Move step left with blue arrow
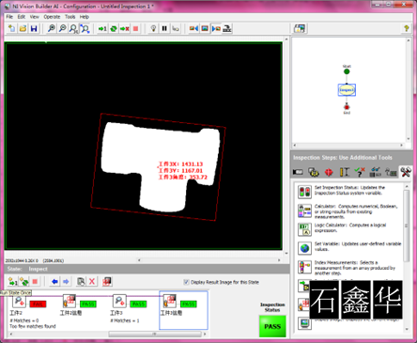This screenshot has width=417, height=343. point(54,282)
